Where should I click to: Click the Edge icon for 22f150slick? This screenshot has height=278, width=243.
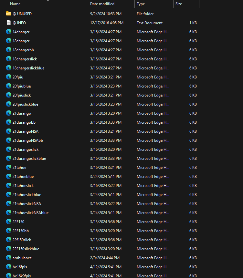[x=8, y=240]
